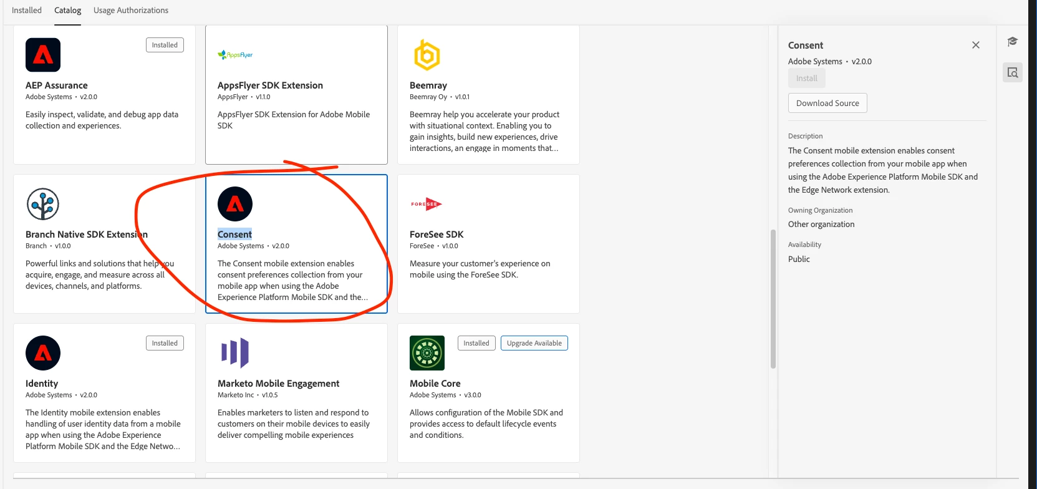The image size is (1037, 489).
Task: Click the Consent description text in panel
Action: [883, 170]
